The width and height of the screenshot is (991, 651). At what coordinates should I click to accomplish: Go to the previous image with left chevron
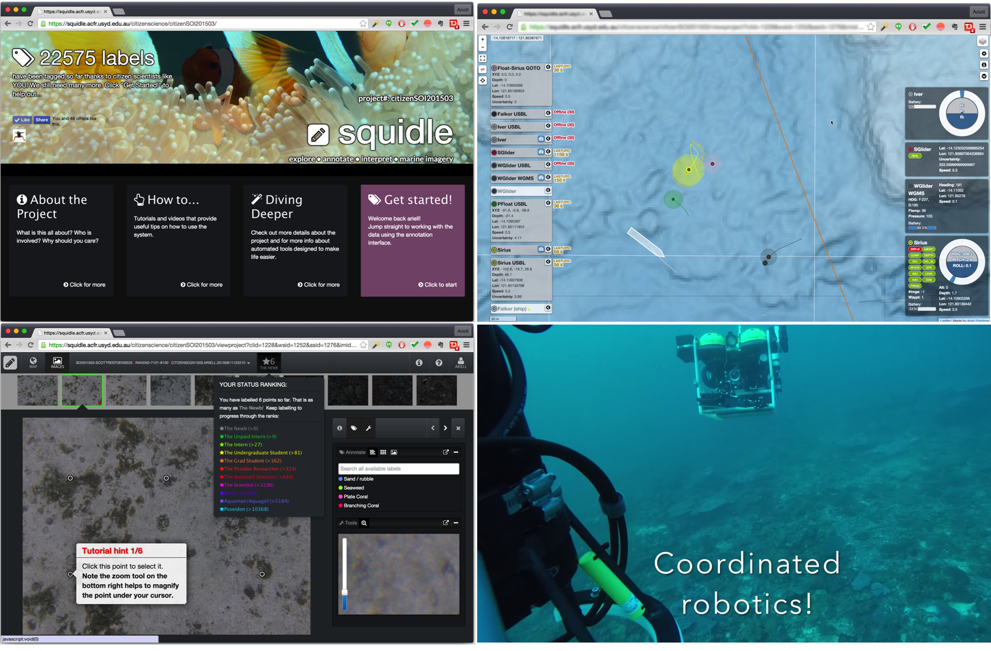point(433,428)
